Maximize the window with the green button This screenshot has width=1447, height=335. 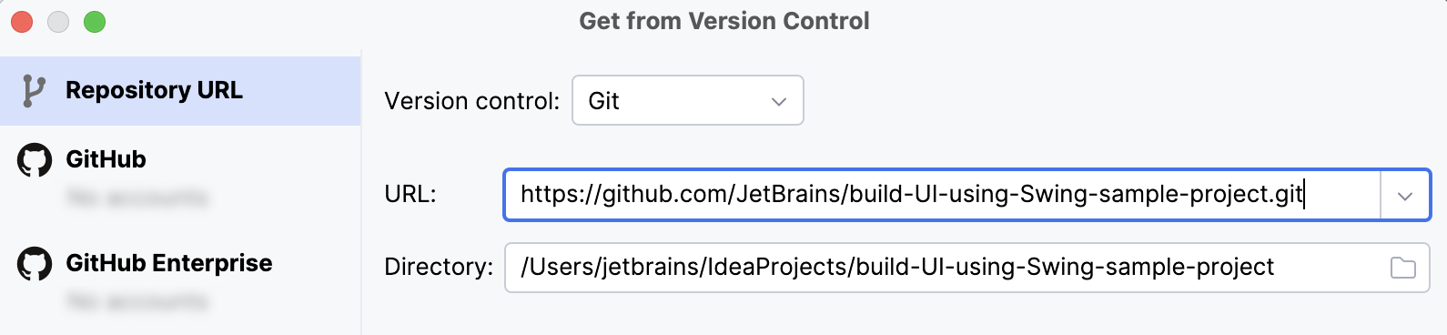pyautogui.click(x=95, y=22)
